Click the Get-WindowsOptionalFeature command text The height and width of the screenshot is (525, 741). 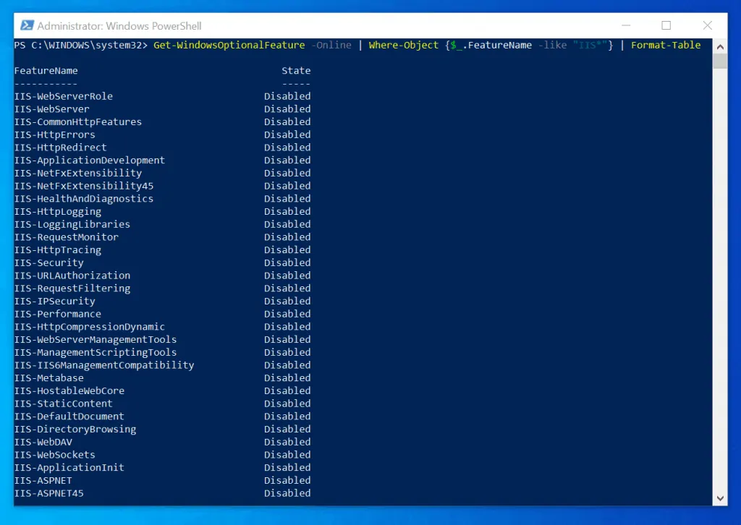[229, 46]
